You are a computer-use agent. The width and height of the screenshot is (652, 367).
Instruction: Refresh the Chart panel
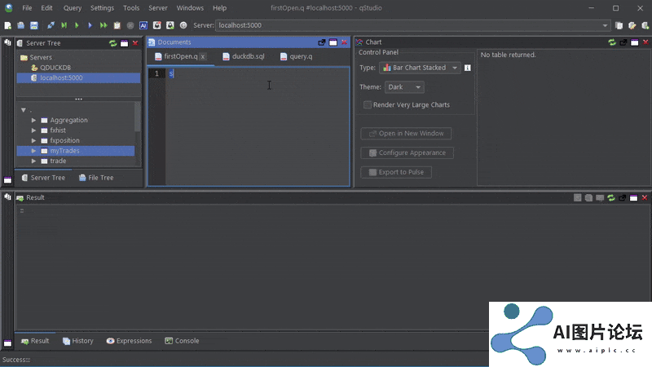(612, 42)
